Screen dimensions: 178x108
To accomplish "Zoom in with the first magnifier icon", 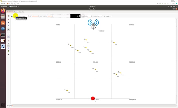I will click(x=9, y=23).
